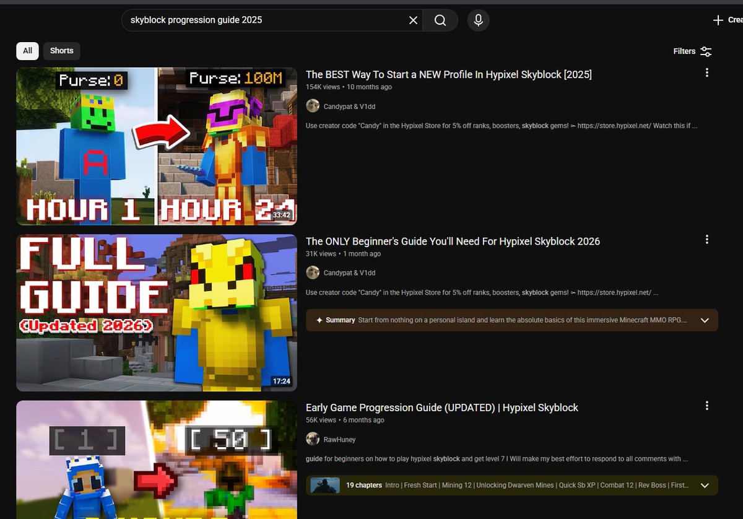Expand the 19 chapters chevron

point(705,486)
